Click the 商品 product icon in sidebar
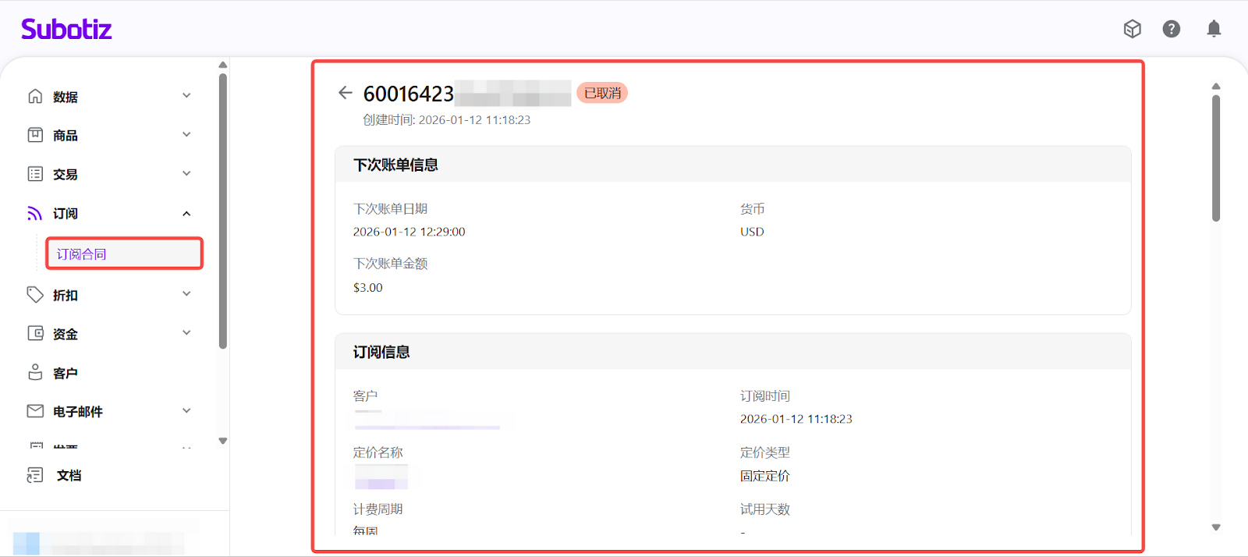Image resolution: width=1248 pixels, height=557 pixels. coord(35,135)
